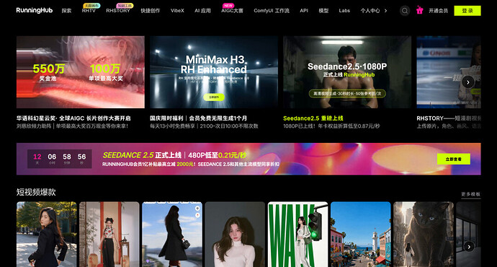Open Labs in navigation
This screenshot has width=497, height=267.
(344, 11)
